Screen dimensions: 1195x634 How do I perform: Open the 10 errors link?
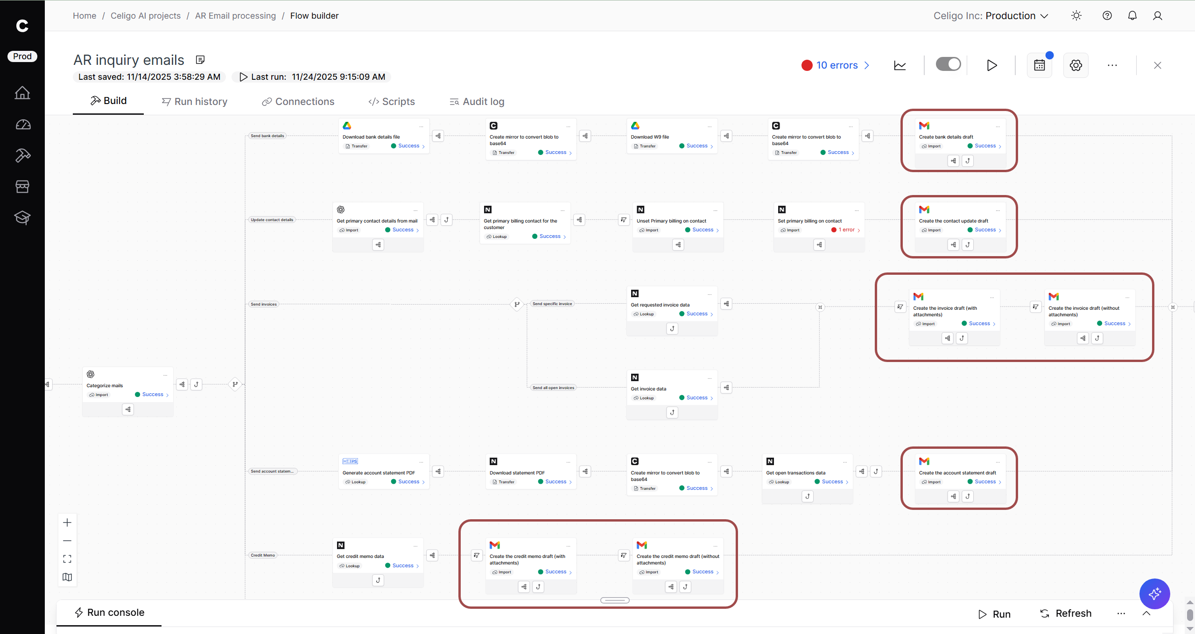pyautogui.click(x=836, y=65)
